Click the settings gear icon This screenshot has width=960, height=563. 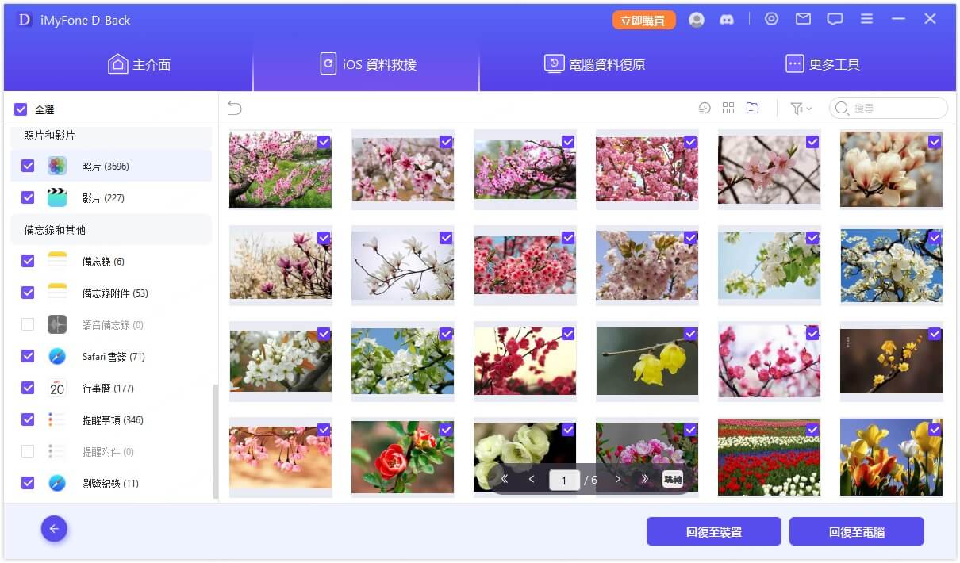click(771, 18)
